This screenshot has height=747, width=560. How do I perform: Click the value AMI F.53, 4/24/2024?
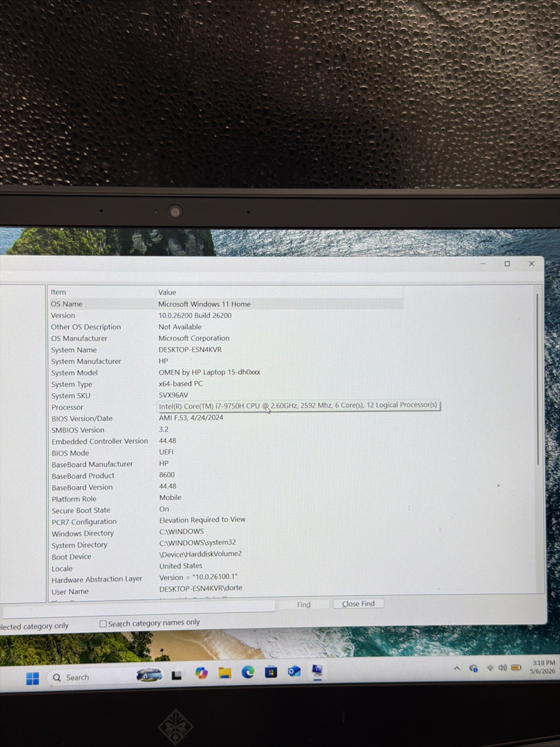coord(191,418)
